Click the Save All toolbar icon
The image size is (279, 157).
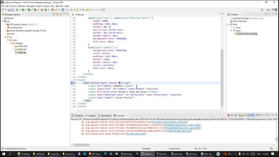click(x=13, y=10)
